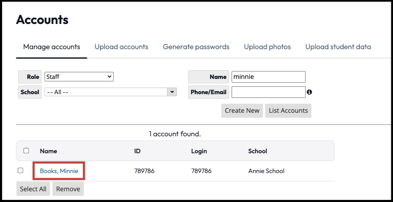Click the info icon beside Phone/Email field

tap(309, 92)
